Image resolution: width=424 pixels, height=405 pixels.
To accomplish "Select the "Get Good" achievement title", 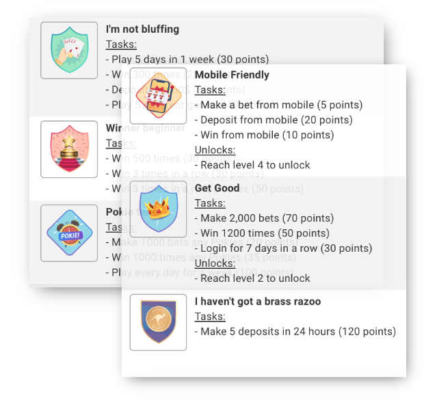I will click(217, 187).
